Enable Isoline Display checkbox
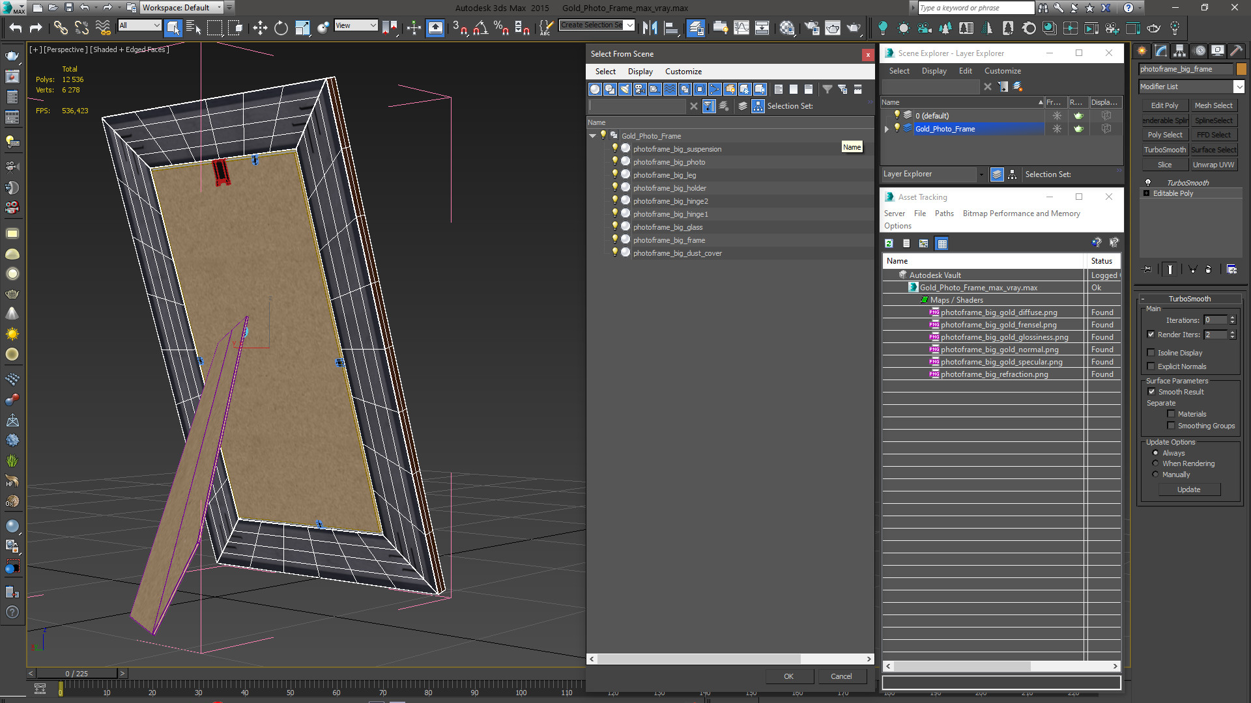The height and width of the screenshot is (703, 1251). [x=1151, y=353]
